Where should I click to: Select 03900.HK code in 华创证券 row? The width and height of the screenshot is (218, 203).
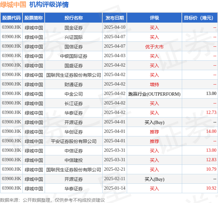pyautogui.click(x=11, y=131)
